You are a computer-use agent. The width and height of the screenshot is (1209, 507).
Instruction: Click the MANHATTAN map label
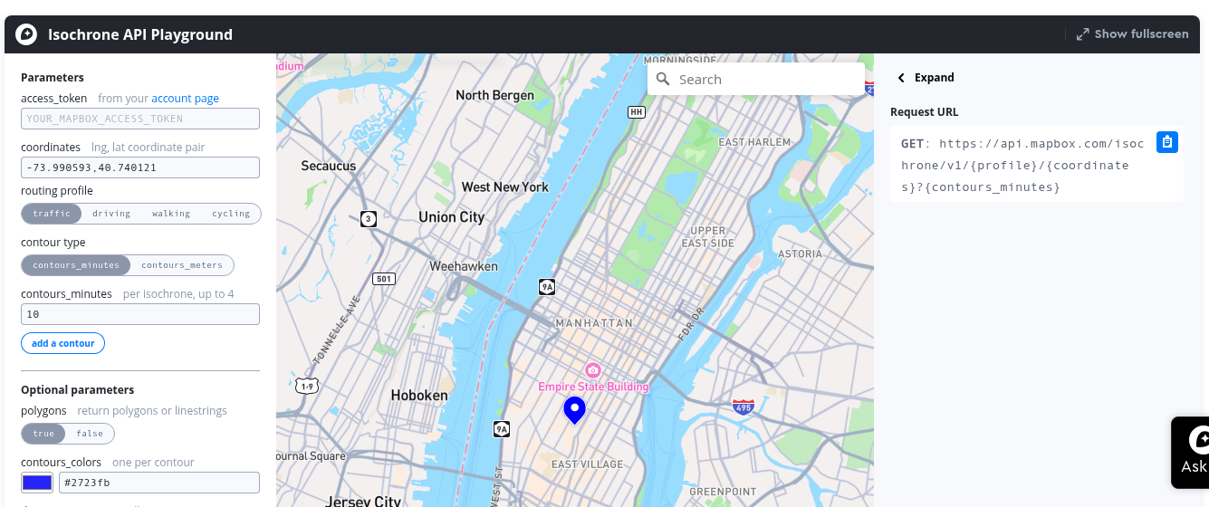(x=594, y=323)
